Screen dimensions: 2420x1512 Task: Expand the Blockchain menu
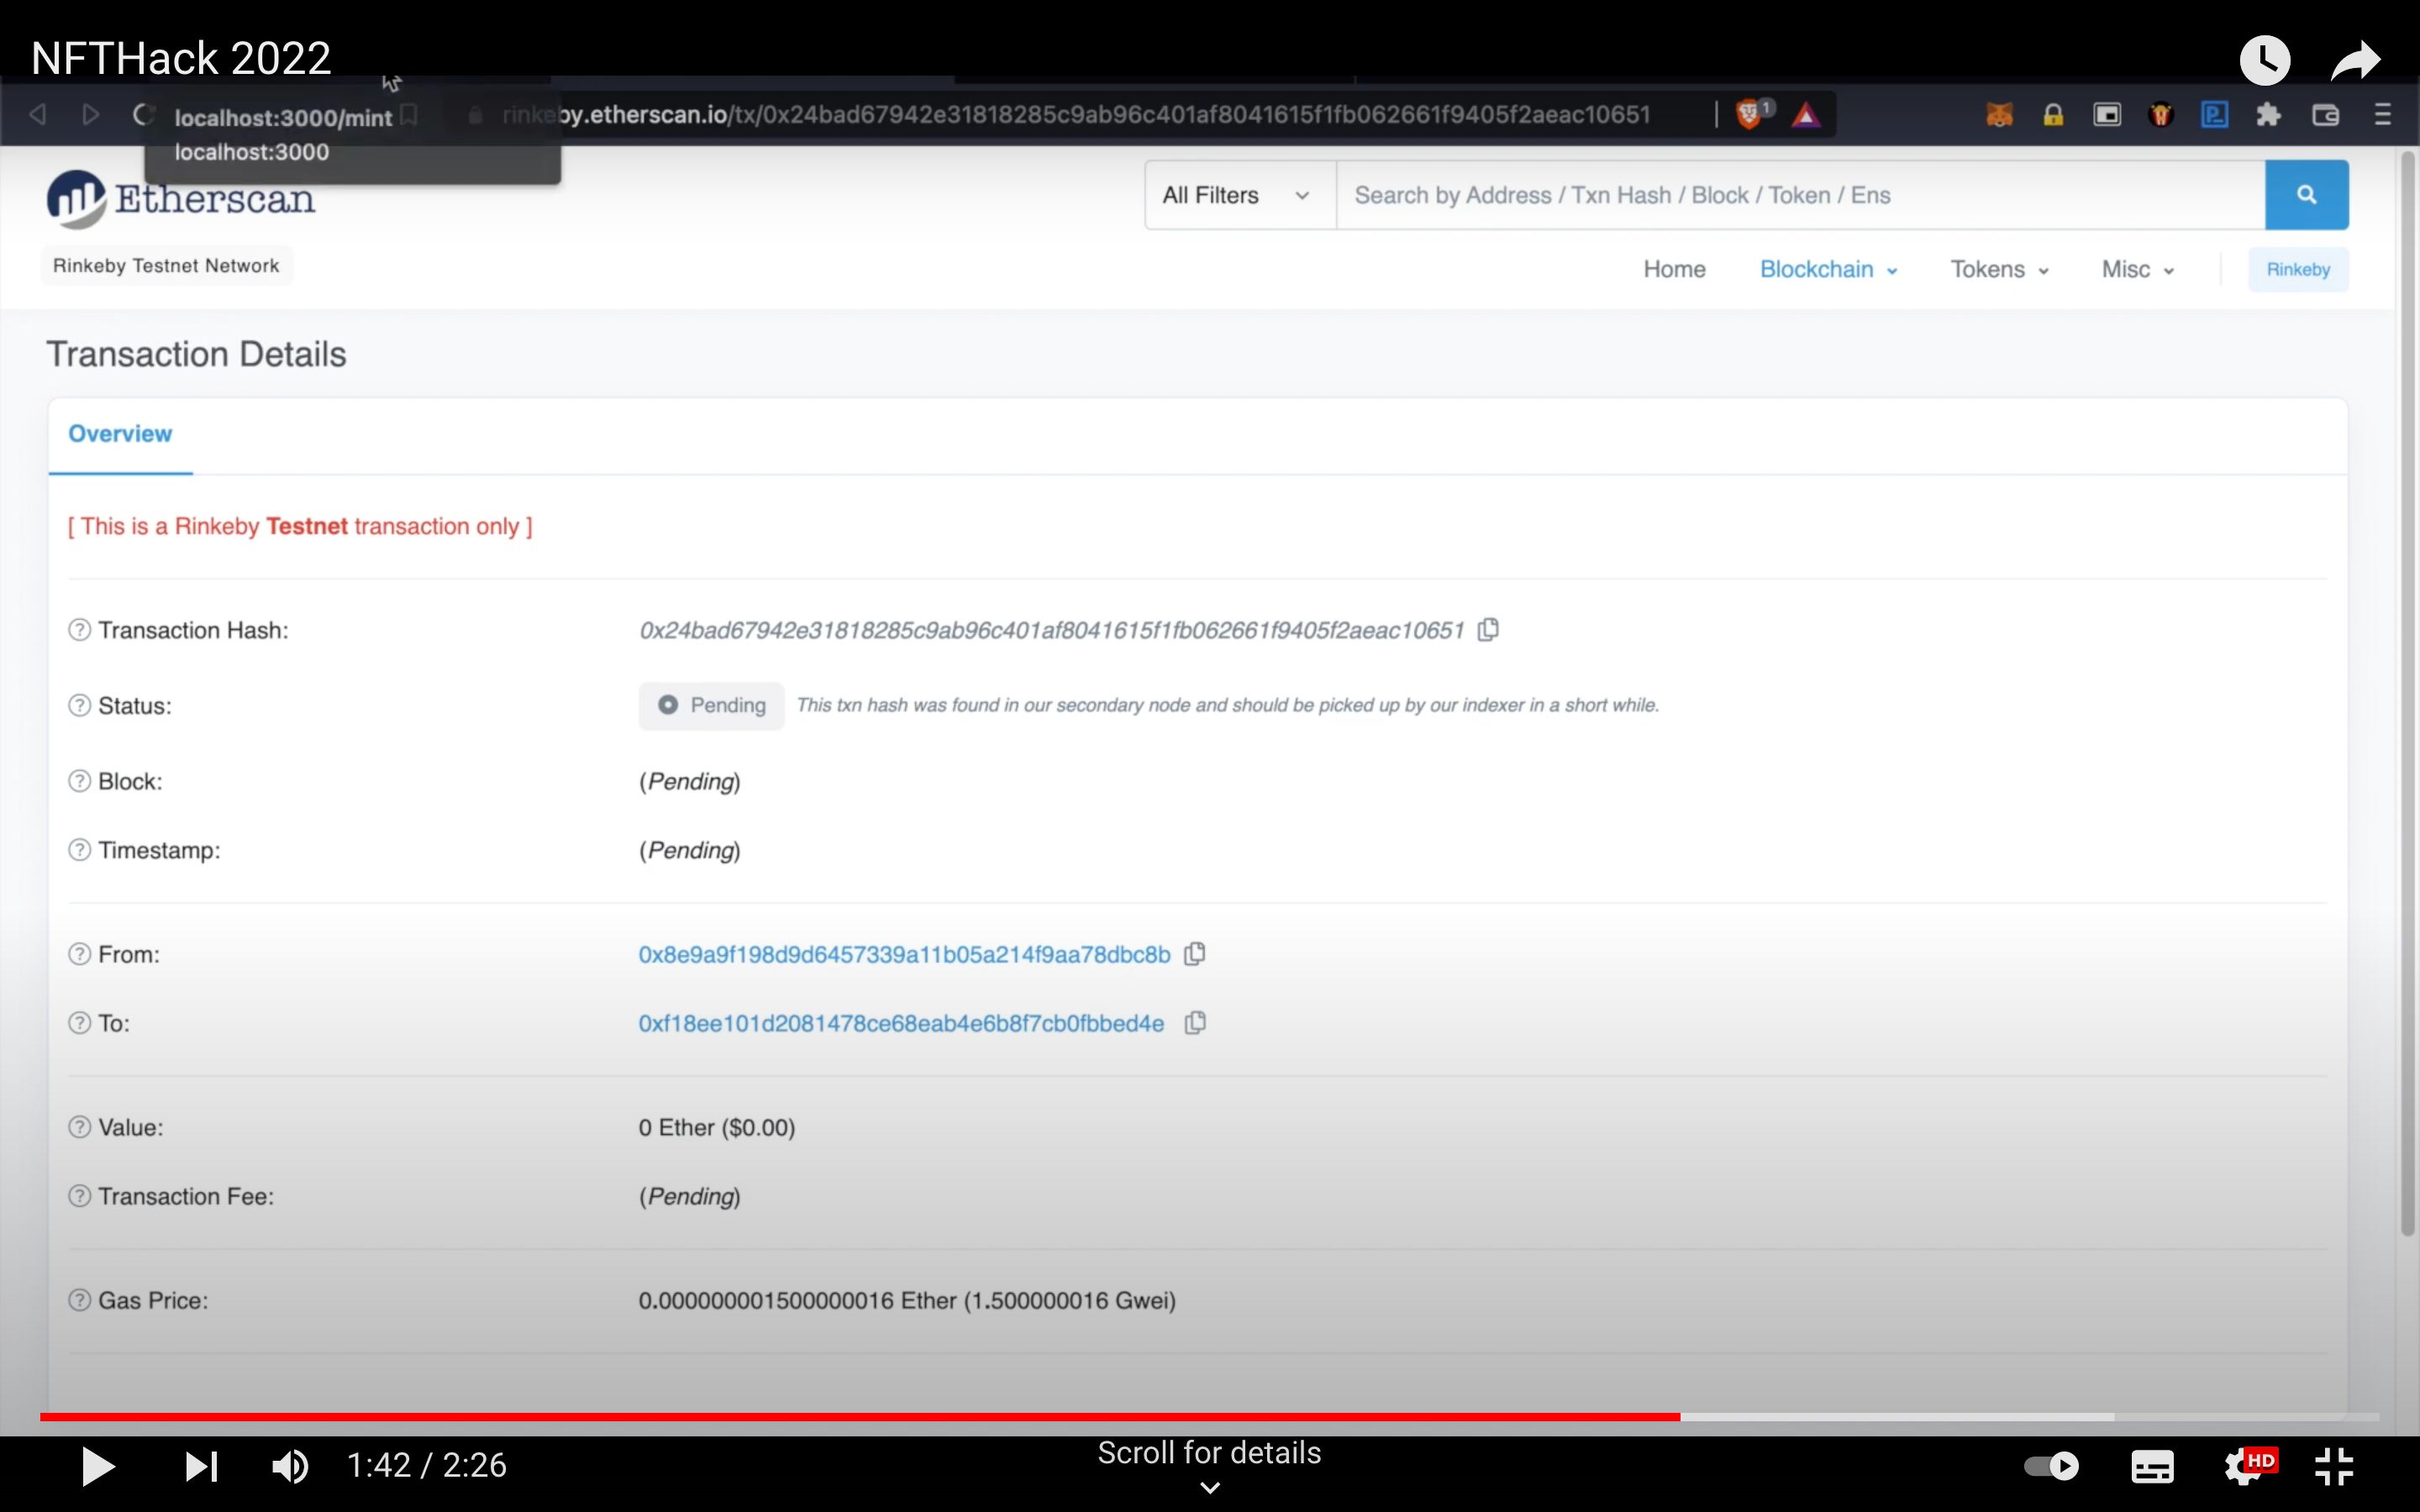click(x=1828, y=269)
